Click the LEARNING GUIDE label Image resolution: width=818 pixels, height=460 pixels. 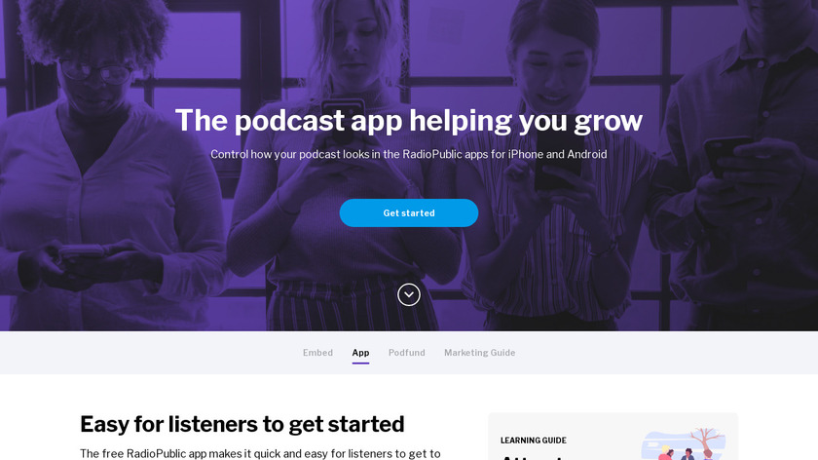(x=534, y=441)
